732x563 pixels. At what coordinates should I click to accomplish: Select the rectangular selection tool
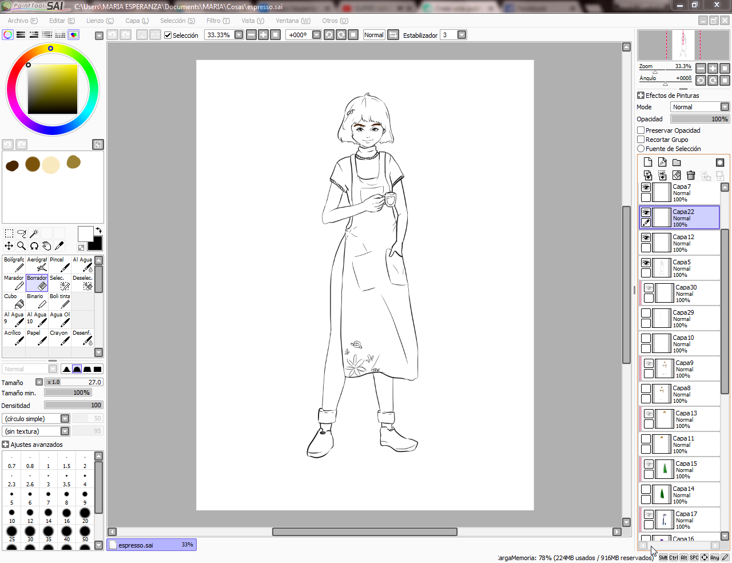9,233
